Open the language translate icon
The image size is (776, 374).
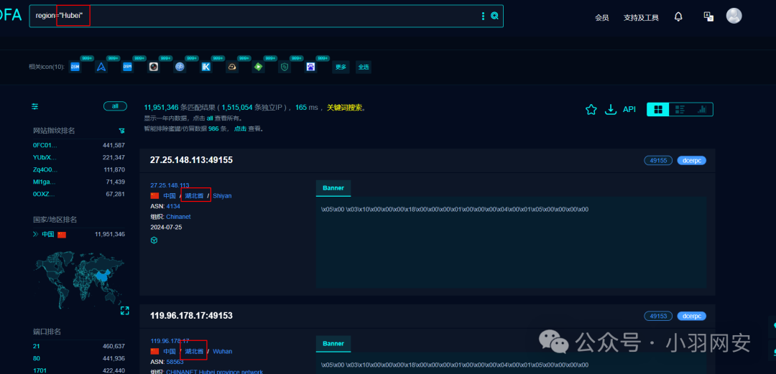coord(708,17)
